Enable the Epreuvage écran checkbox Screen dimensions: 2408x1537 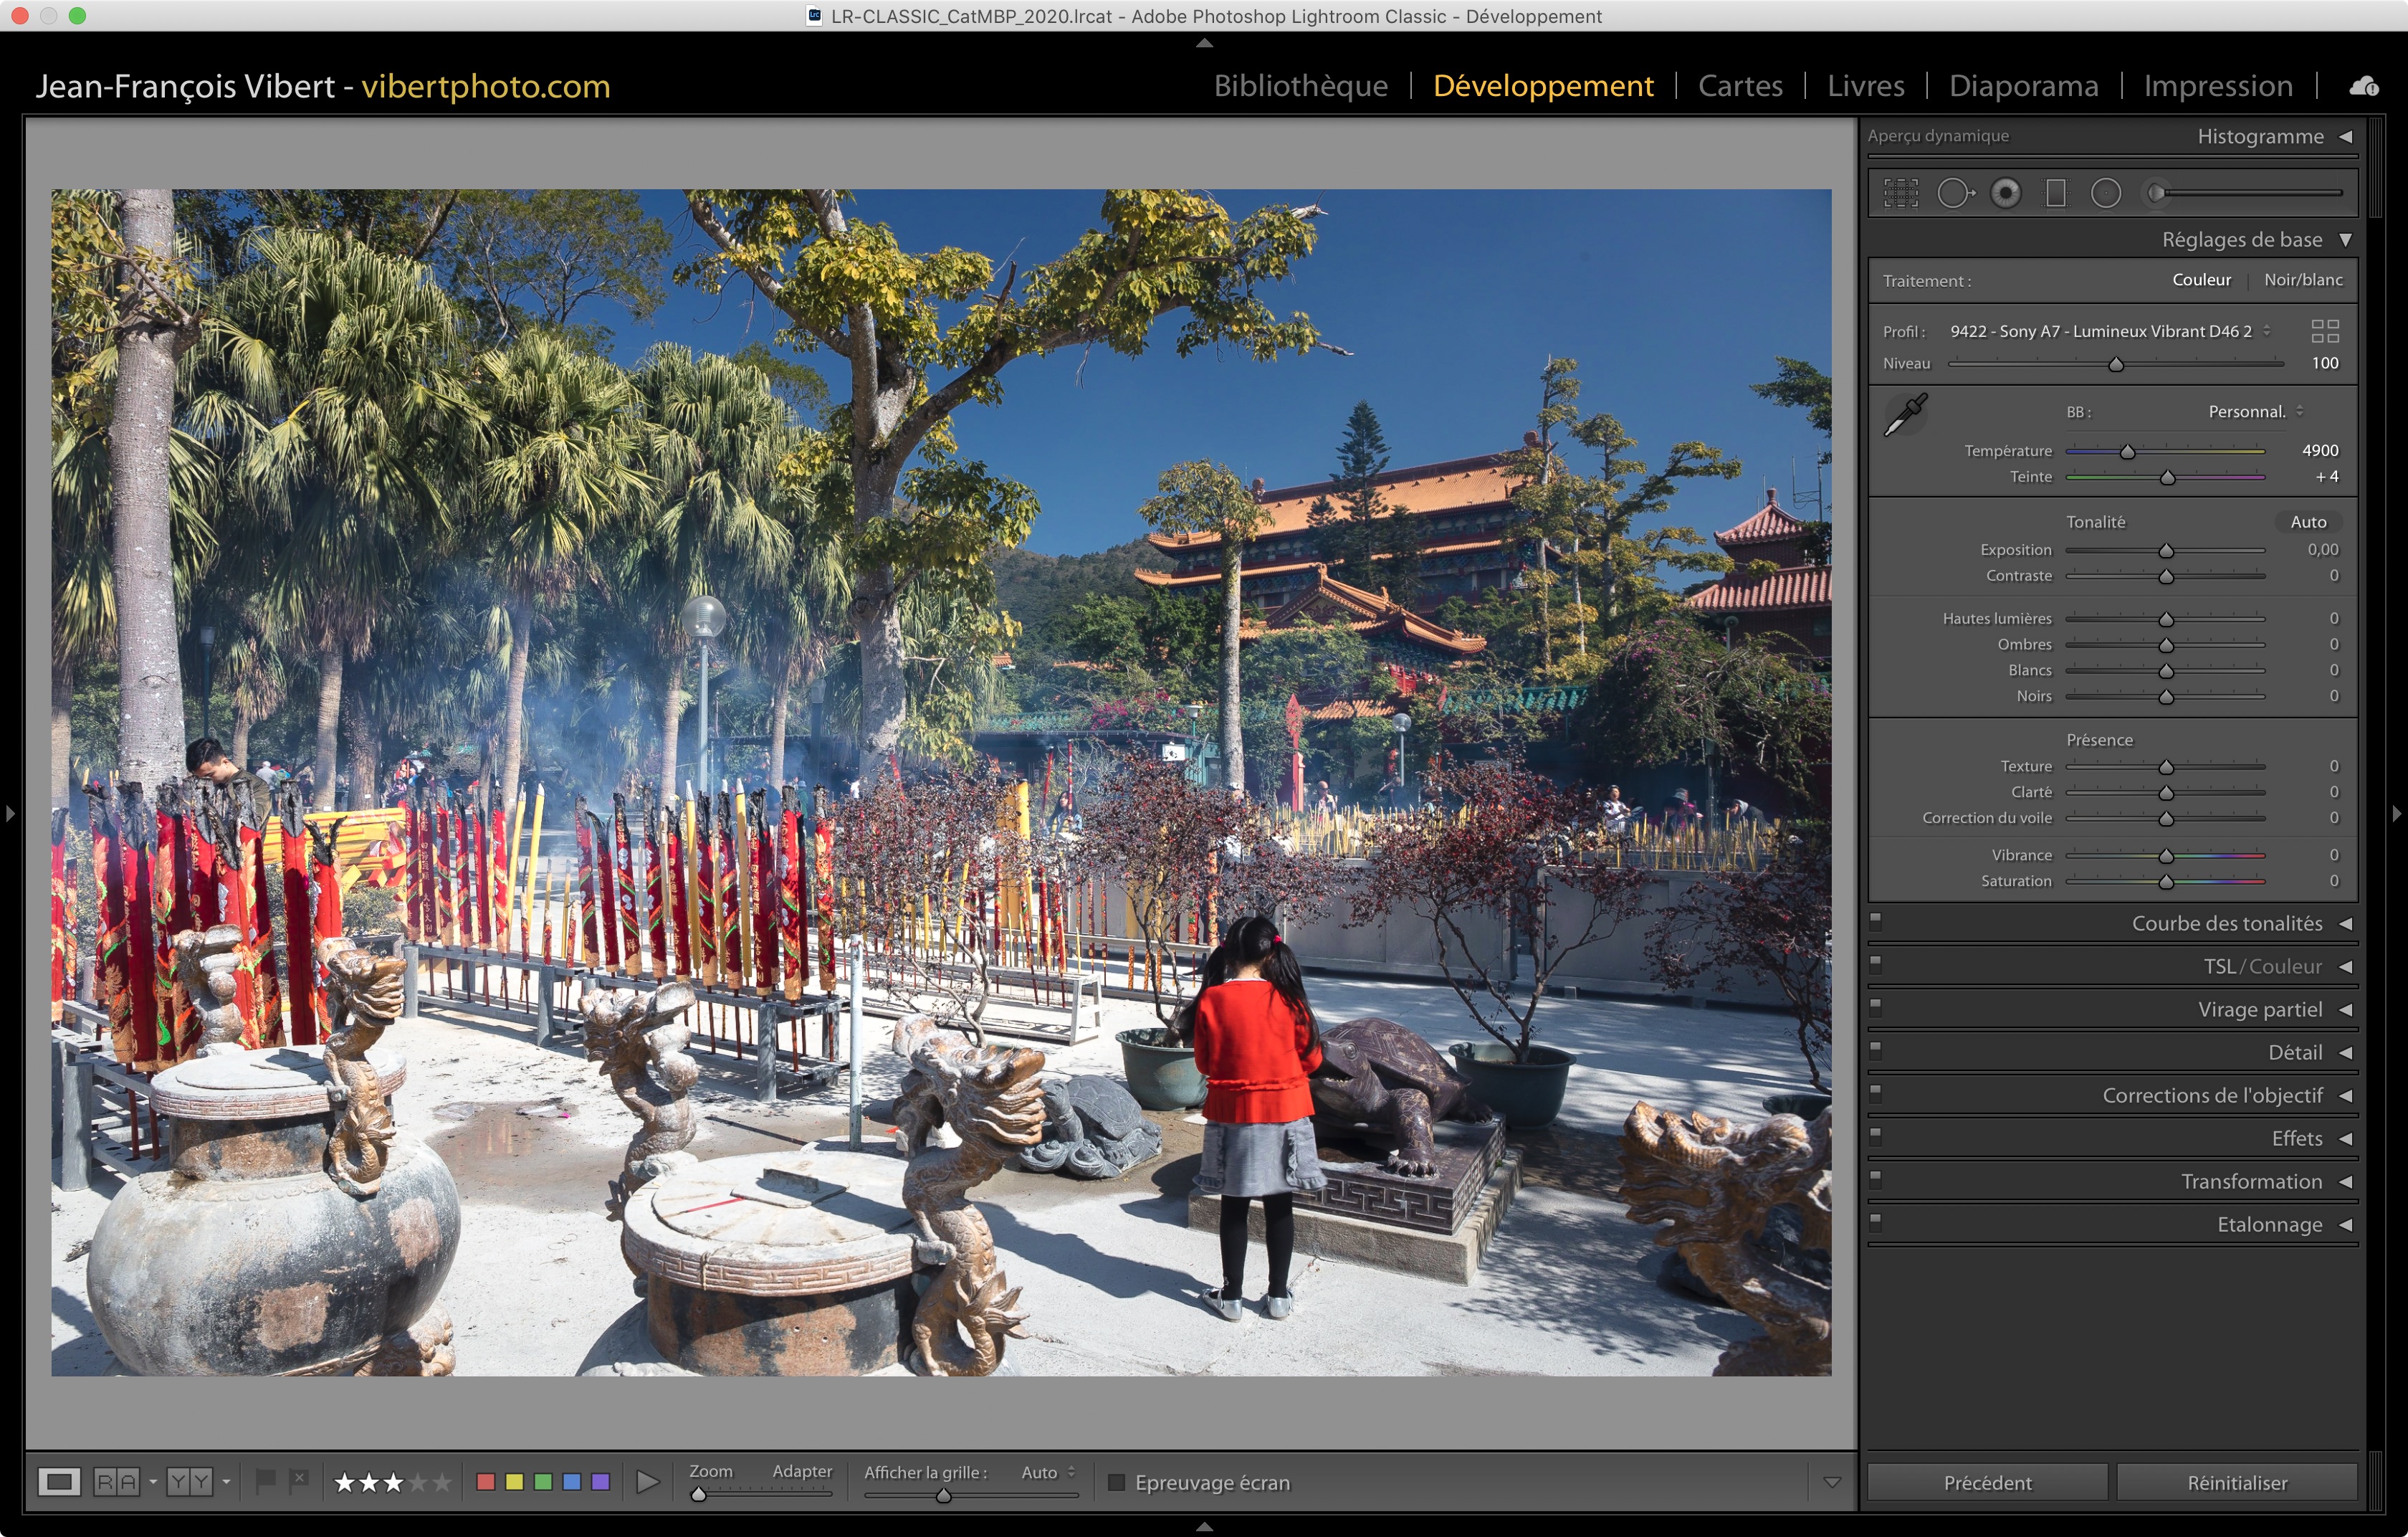click(1117, 1482)
